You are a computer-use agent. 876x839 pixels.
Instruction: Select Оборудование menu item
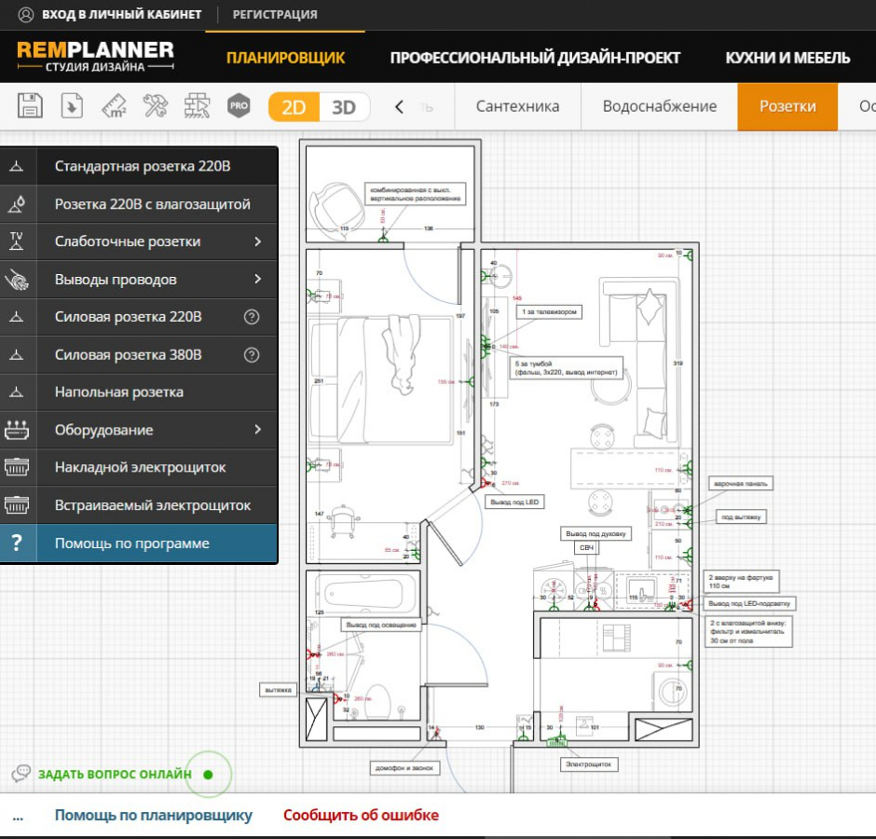click(139, 430)
